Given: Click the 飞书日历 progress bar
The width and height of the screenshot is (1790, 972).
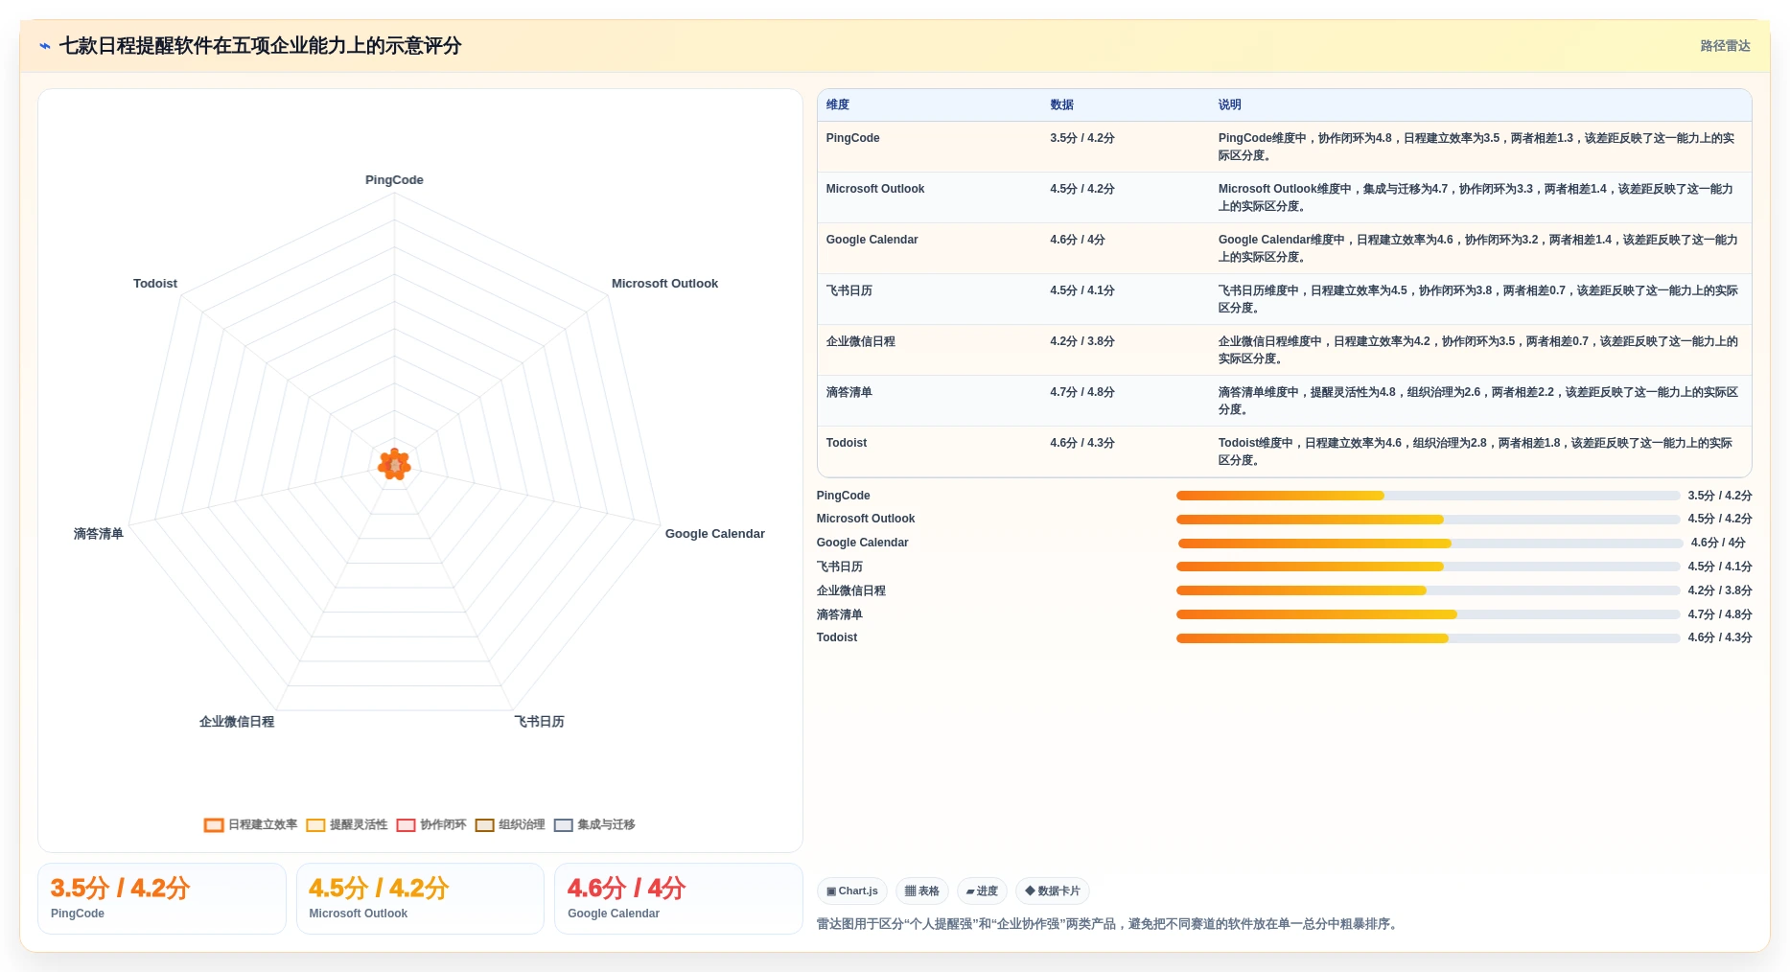Looking at the screenshot, I should [1429, 567].
